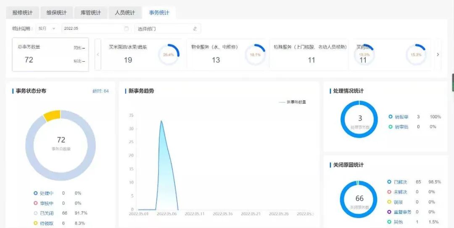Screen dimensions: 454x228
Task: Click the 2022.05.16 x-axis label
Action: point(223,214)
